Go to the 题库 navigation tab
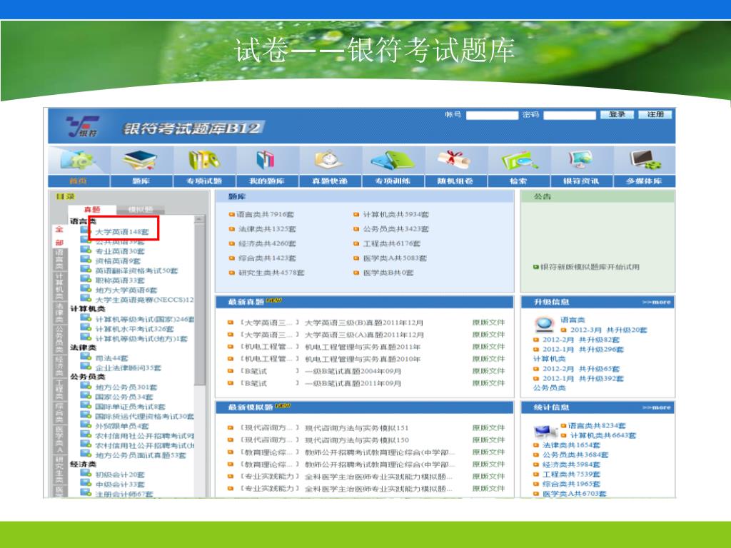Viewport: 731px width, 548px height. [x=141, y=181]
